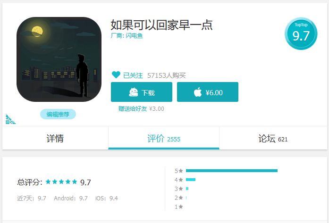Click the 总评分 five-star icons
The width and height of the screenshot is (329, 223).
click(x=61, y=182)
